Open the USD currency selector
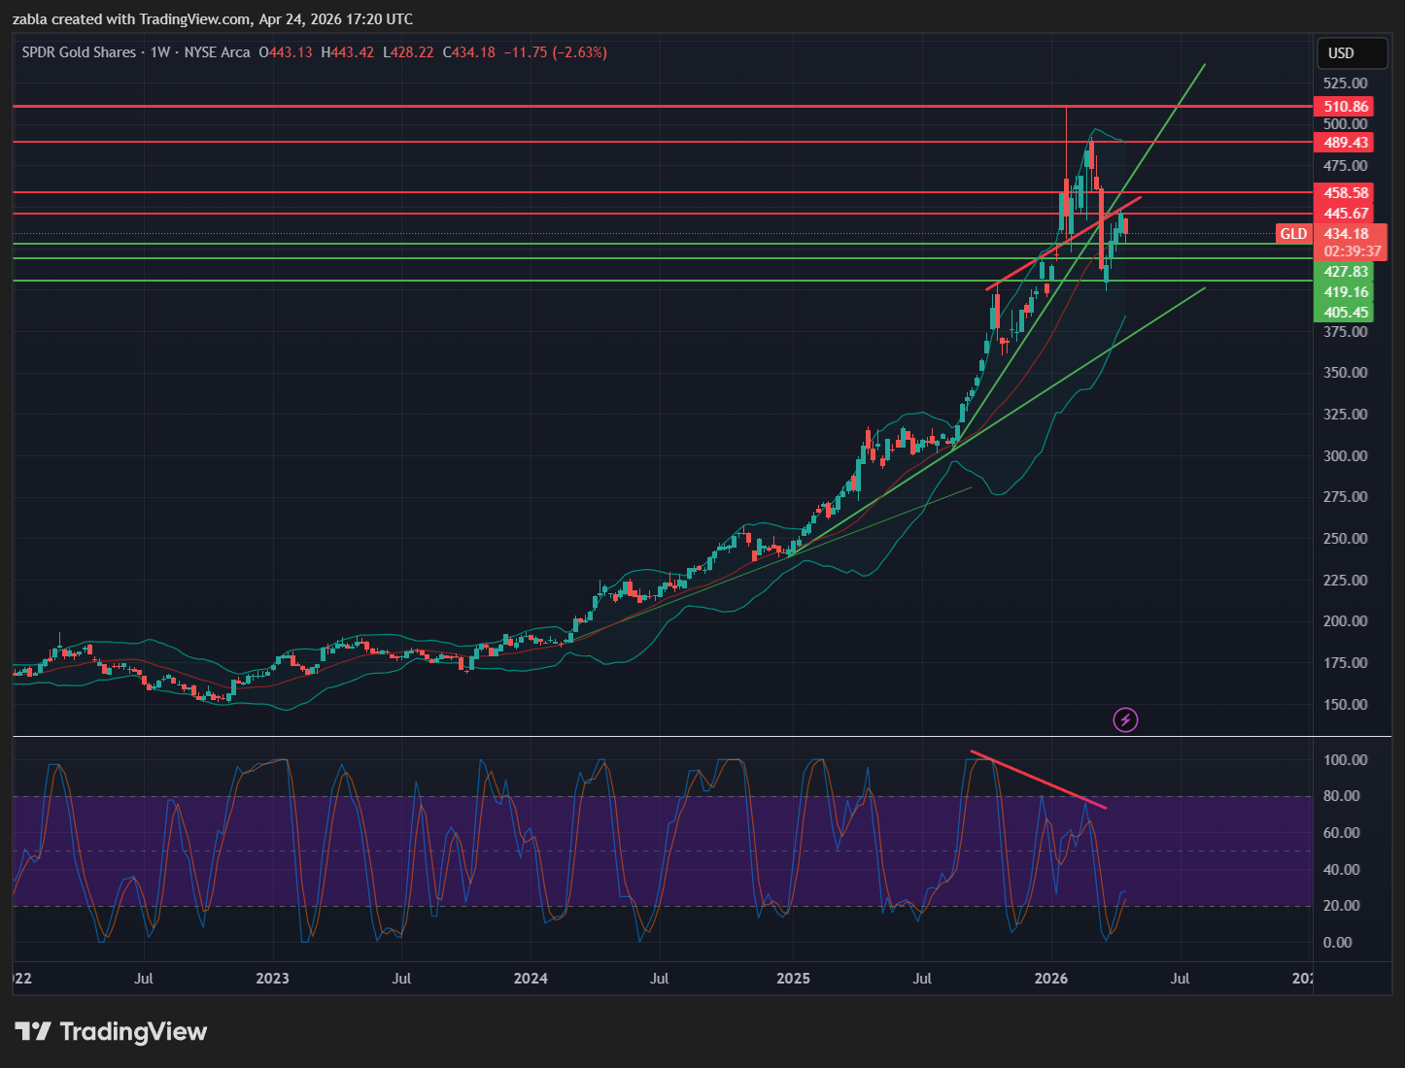1405x1068 pixels. (1341, 53)
